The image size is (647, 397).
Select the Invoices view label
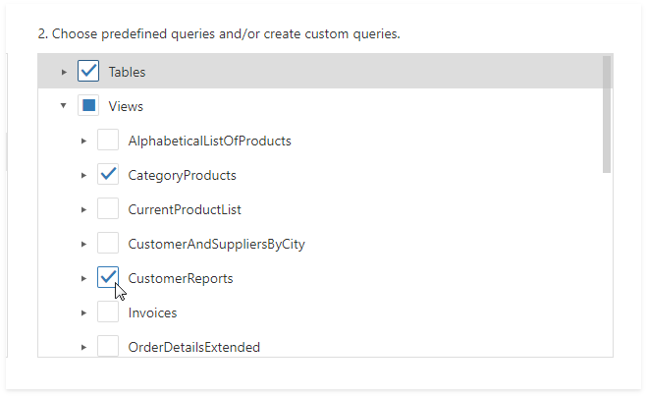point(152,312)
